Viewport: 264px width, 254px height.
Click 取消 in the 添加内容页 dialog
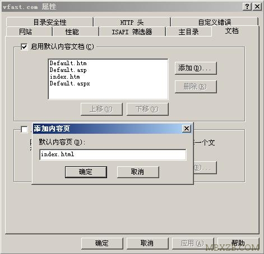pyautogui.click(x=138, y=172)
